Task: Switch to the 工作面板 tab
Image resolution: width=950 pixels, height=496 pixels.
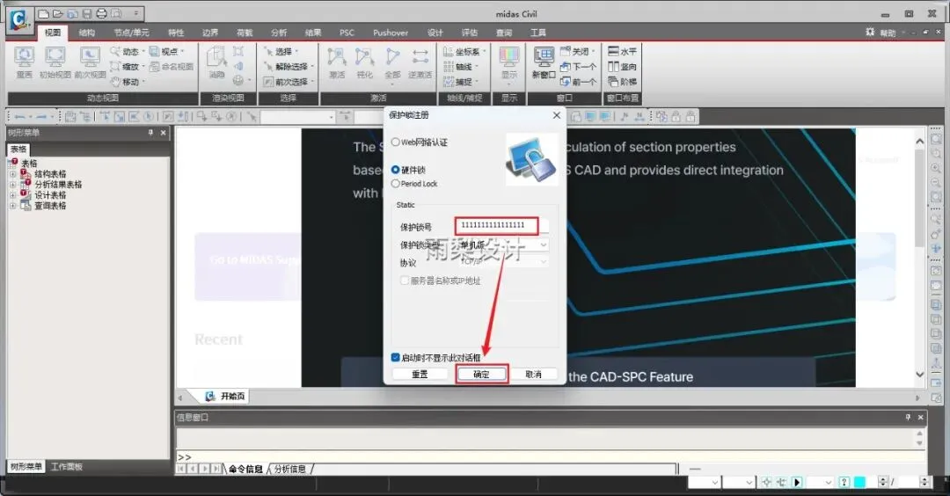Action: [x=67, y=466]
